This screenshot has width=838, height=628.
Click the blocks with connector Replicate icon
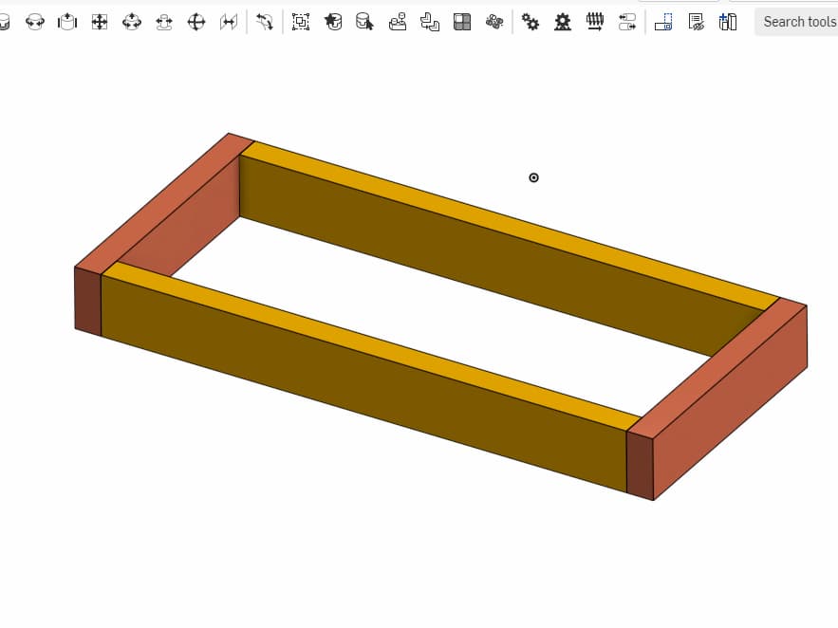[x=398, y=22]
